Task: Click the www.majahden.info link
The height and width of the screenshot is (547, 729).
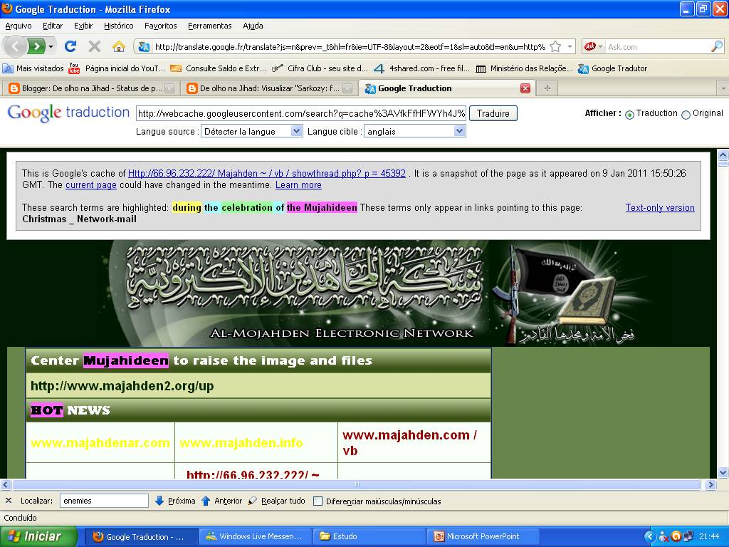Action: pyautogui.click(x=241, y=442)
